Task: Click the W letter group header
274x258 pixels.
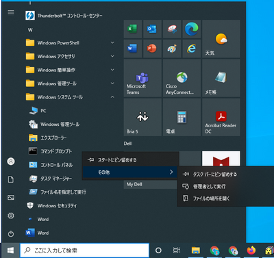Action: [30, 30]
